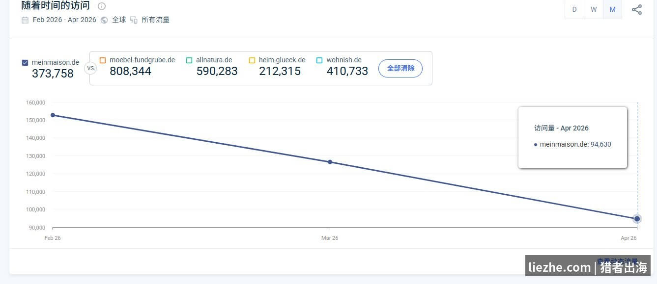Click the VS. badge
This screenshot has width=657, height=284.
point(90,68)
